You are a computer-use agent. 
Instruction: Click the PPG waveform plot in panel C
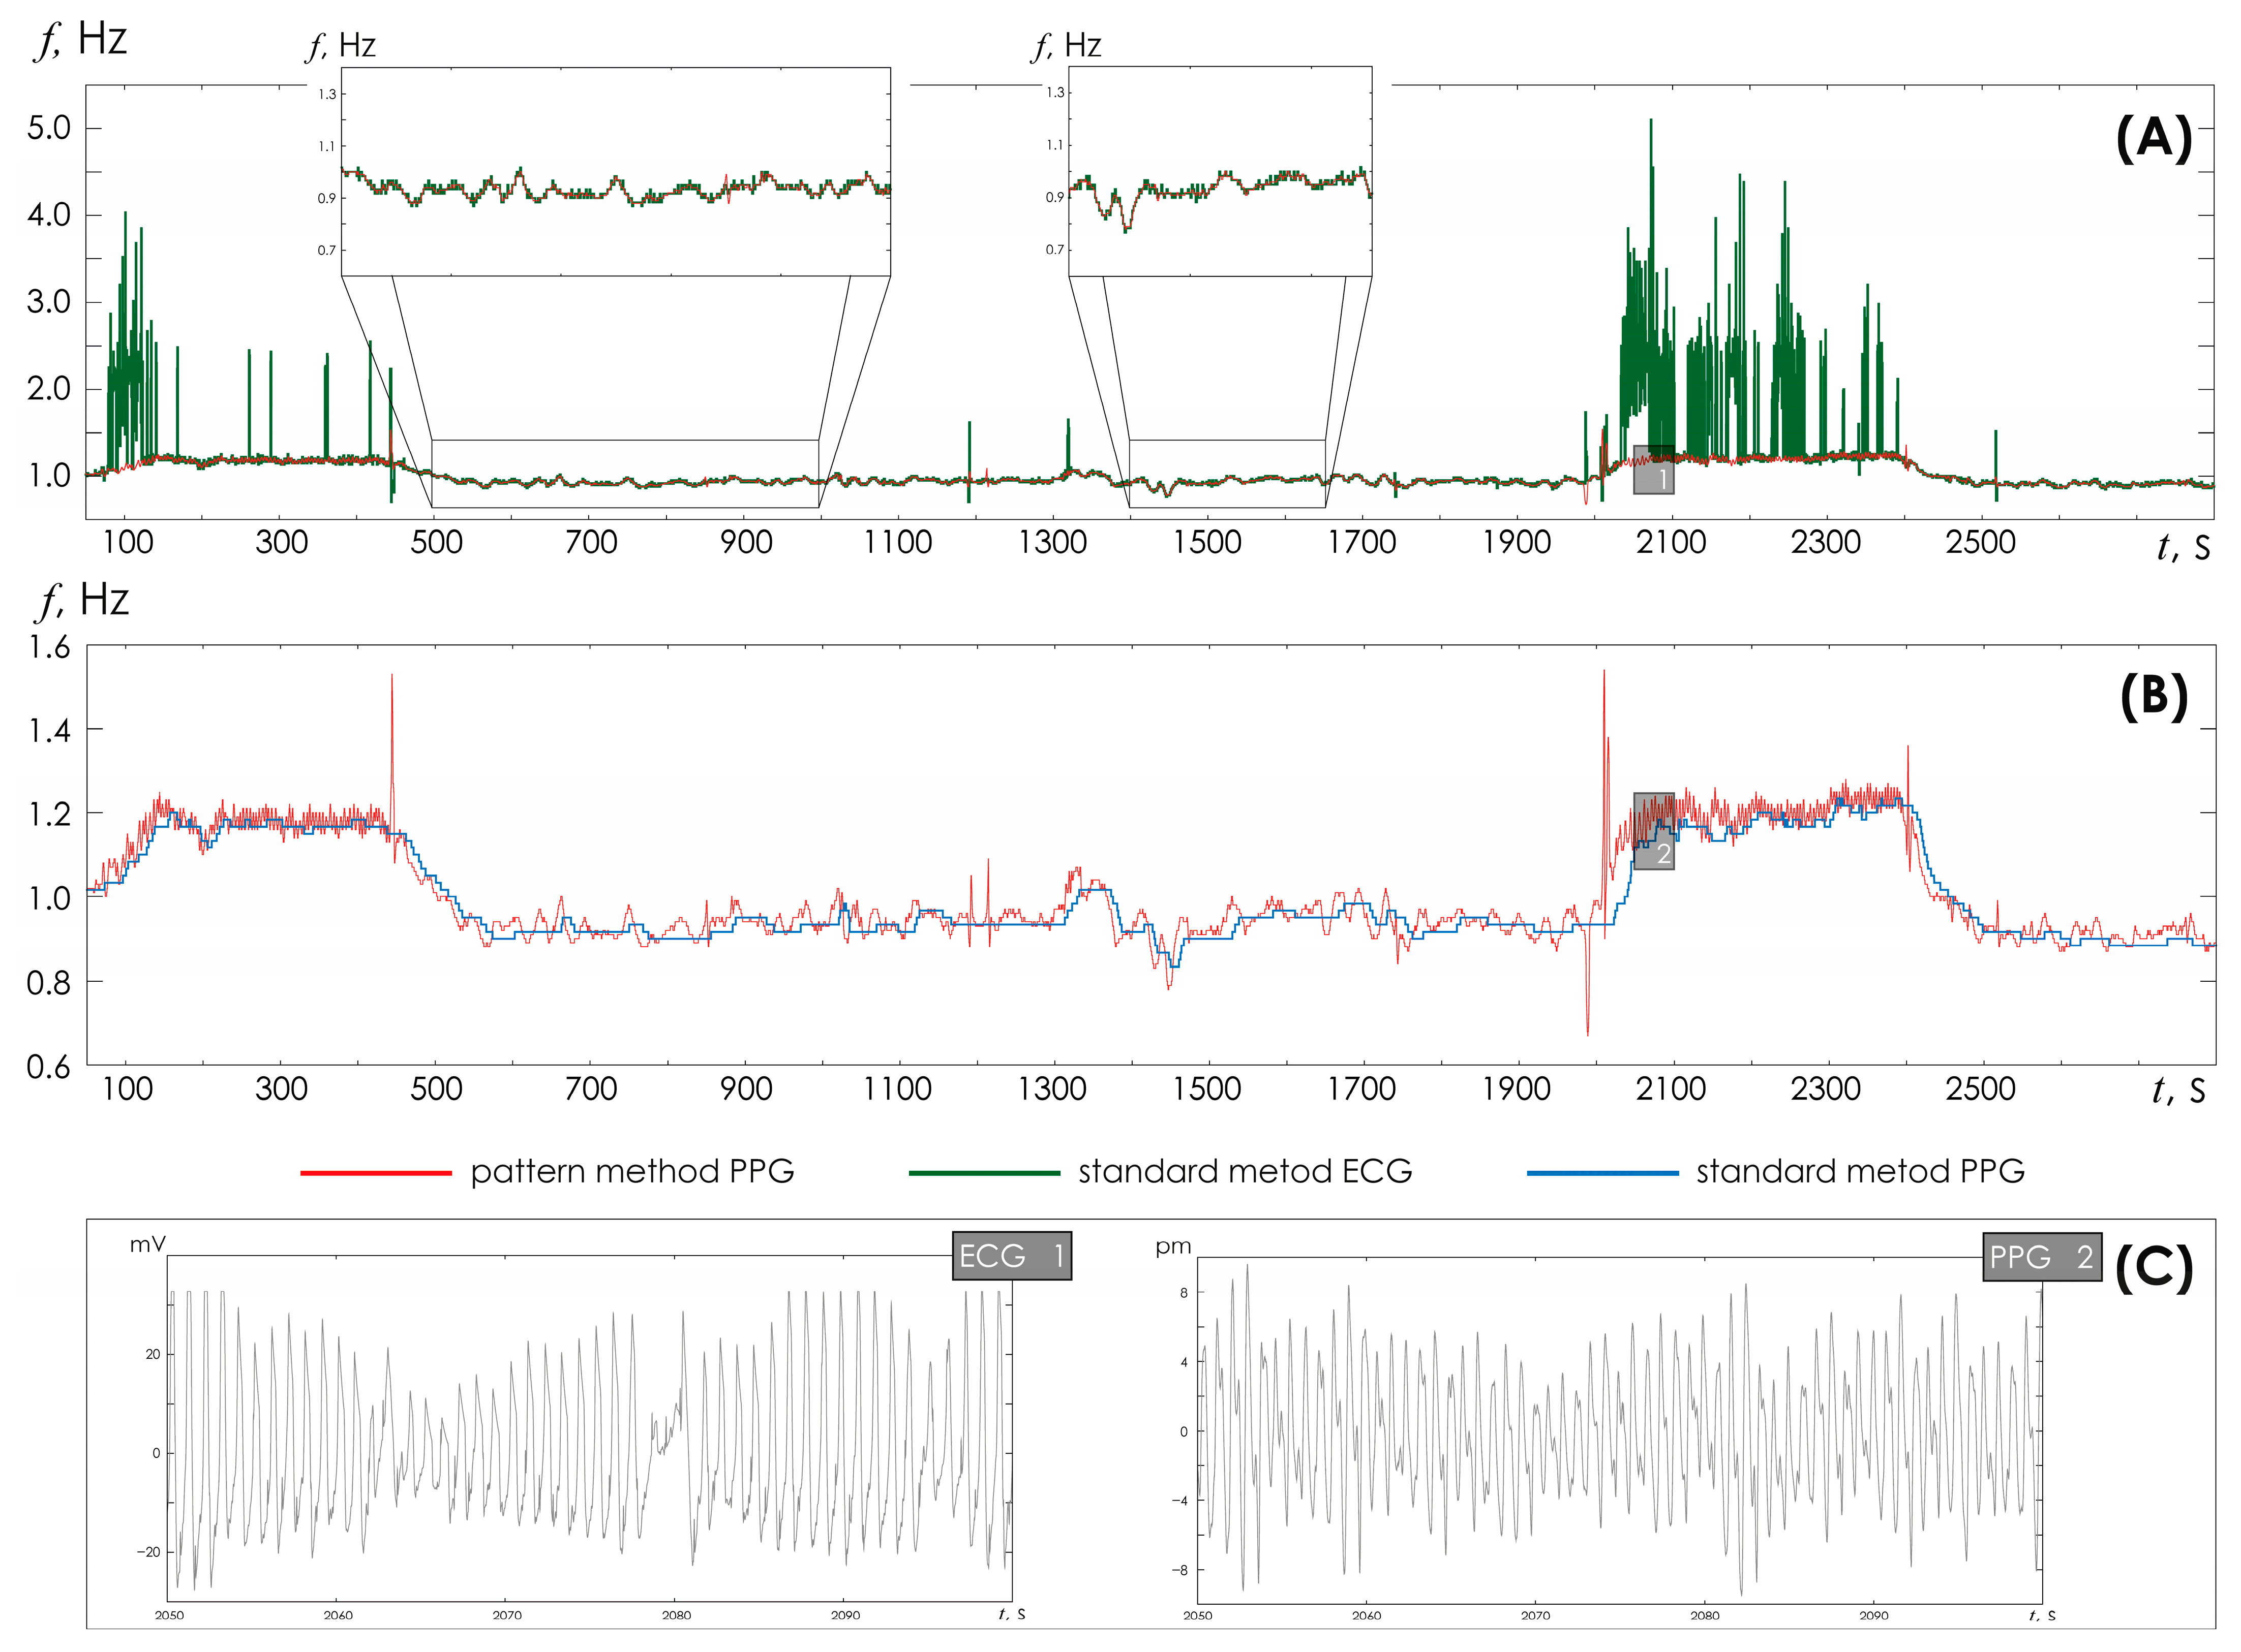1619,1430
